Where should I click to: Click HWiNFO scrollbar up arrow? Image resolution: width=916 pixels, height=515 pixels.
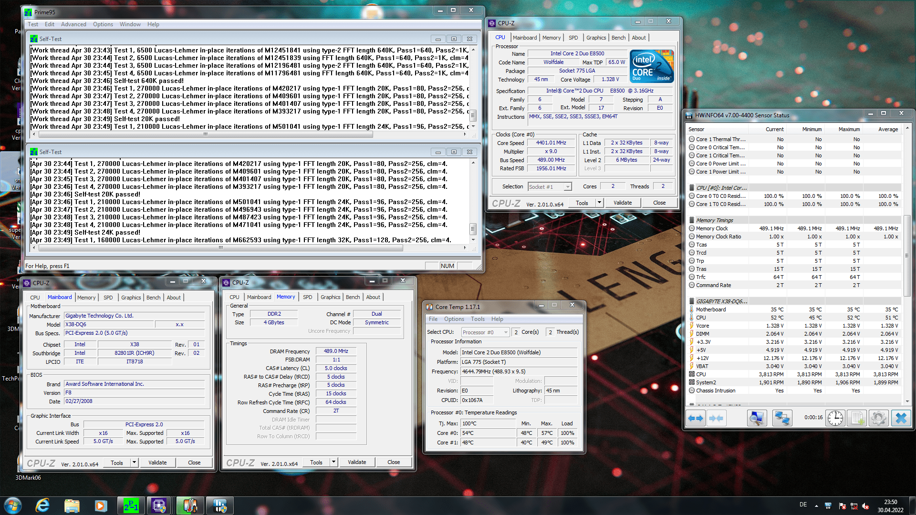click(x=907, y=128)
